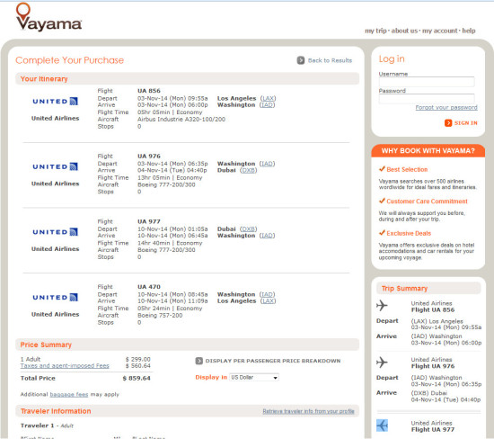Open DXB airport link for UA 976 arrival

[x=248, y=170]
